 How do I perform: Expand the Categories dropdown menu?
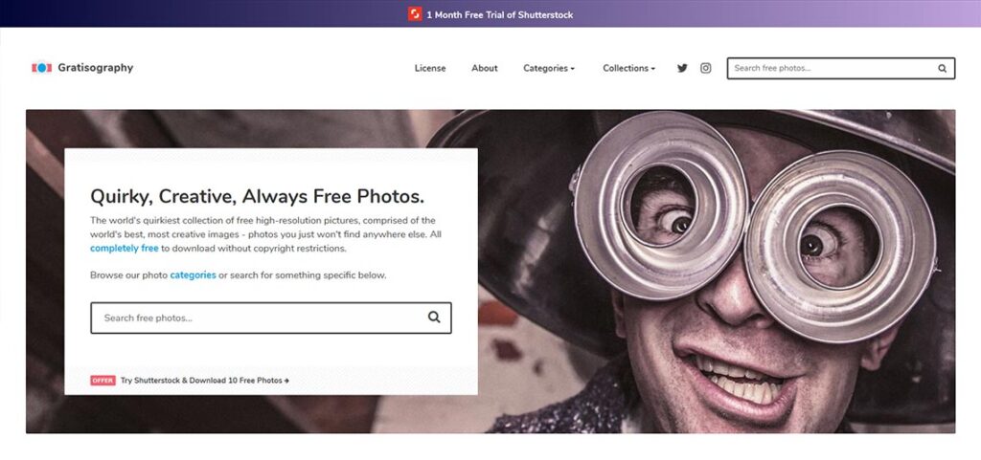tap(549, 68)
